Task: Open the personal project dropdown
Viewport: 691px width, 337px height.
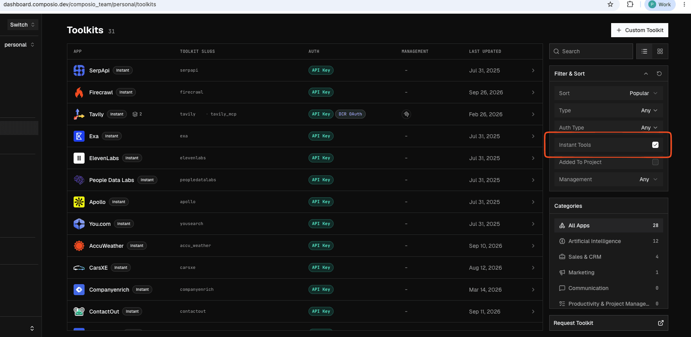Action: (x=19, y=45)
